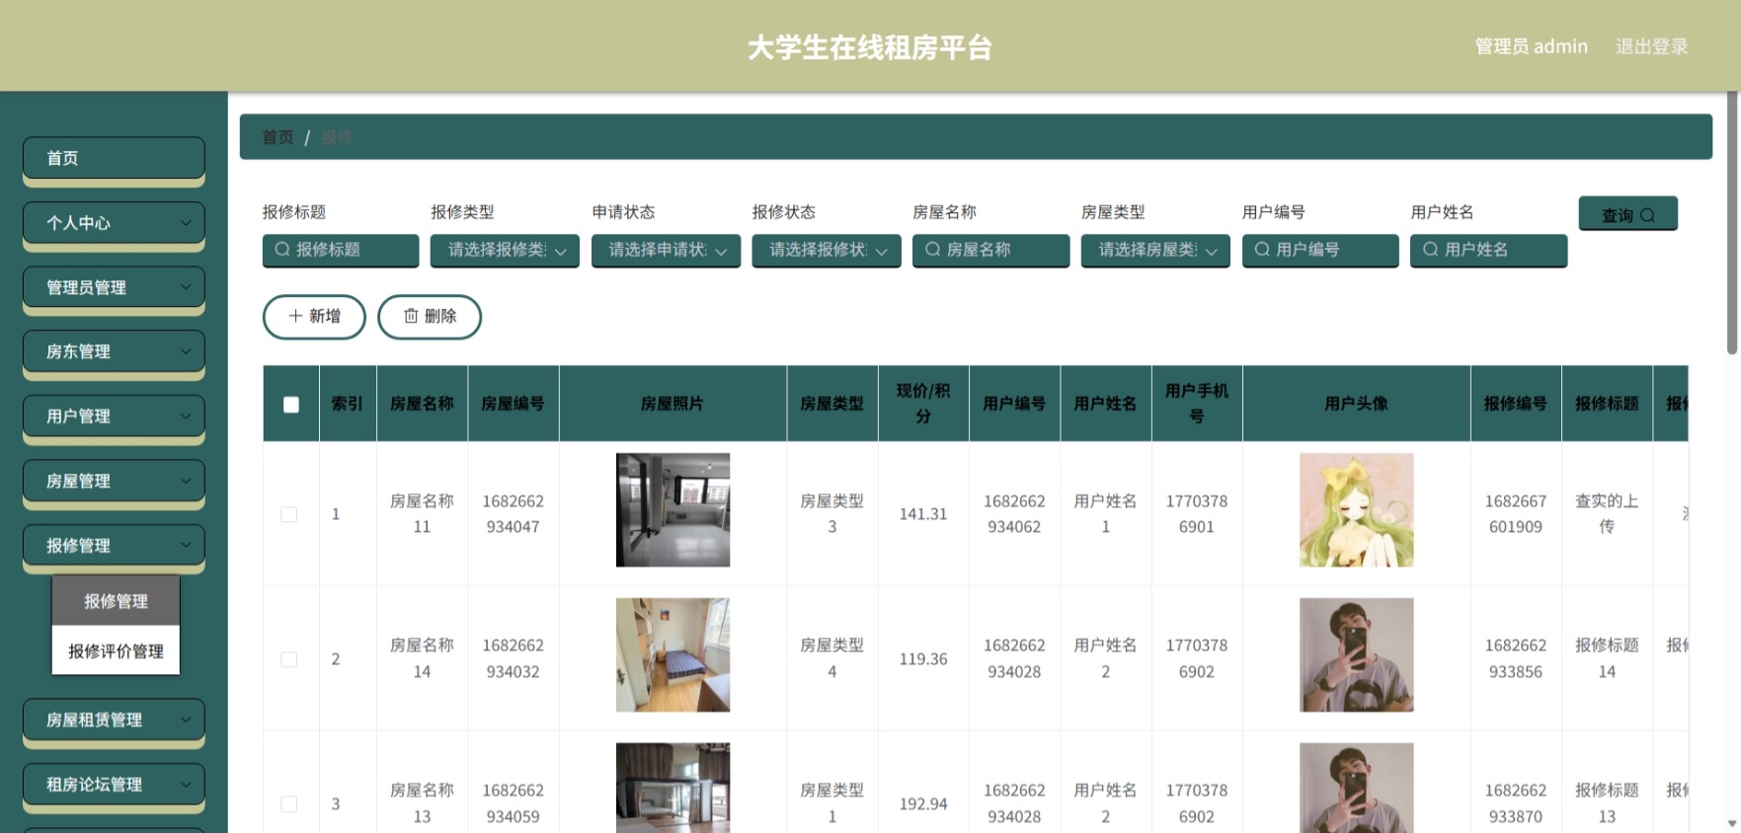The image size is (1741, 833).
Task: Click the 现价/积分 column header
Action: click(923, 404)
